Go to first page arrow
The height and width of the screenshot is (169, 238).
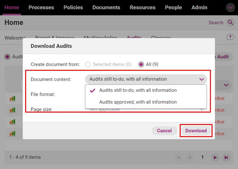point(179,158)
